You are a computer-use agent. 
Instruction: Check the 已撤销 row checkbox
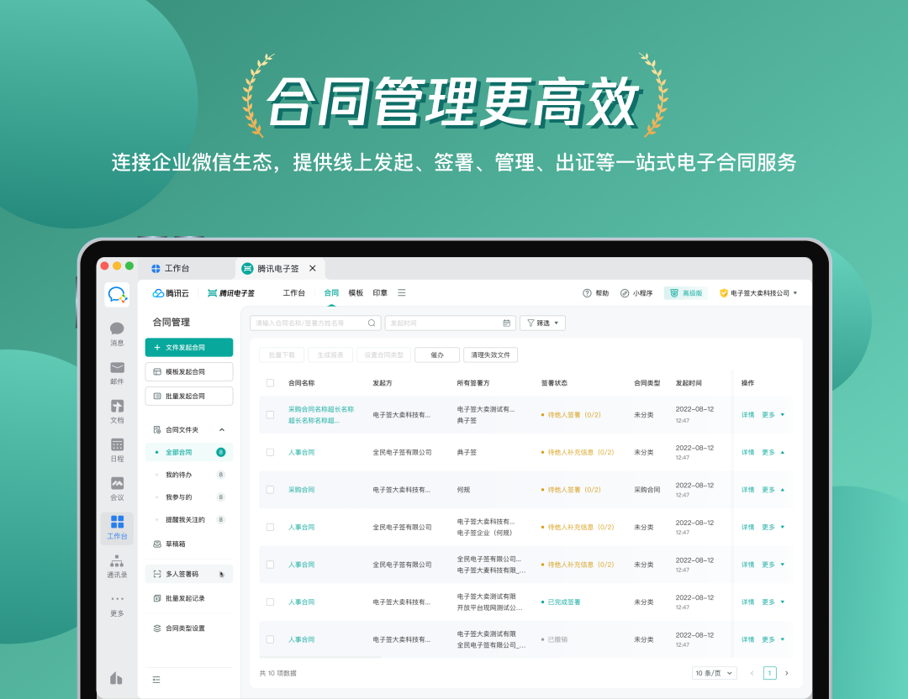(270, 639)
